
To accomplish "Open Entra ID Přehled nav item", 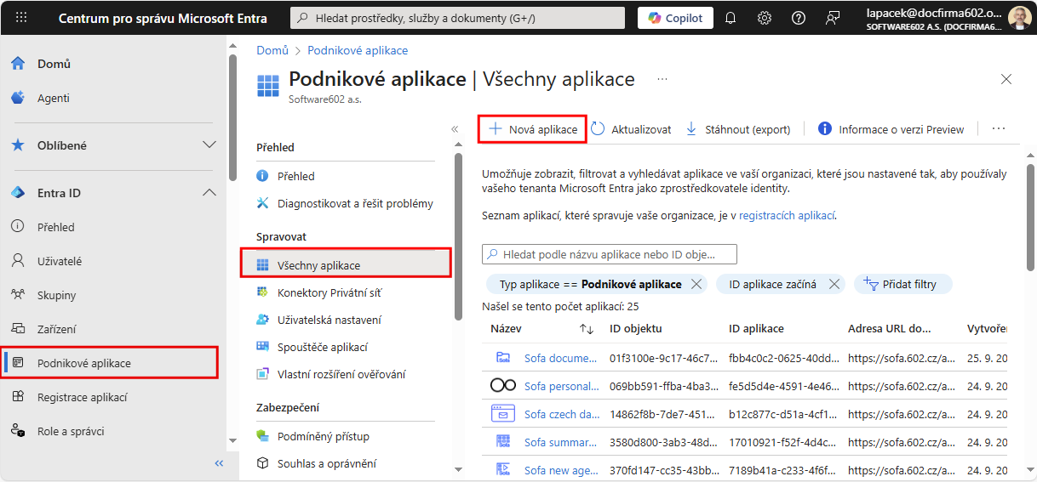I will 55,227.
